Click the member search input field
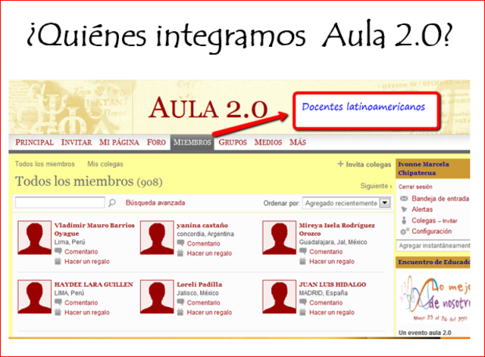Image resolution: width=485 pixels, height=357 pixels. click(x=60, y=203)
